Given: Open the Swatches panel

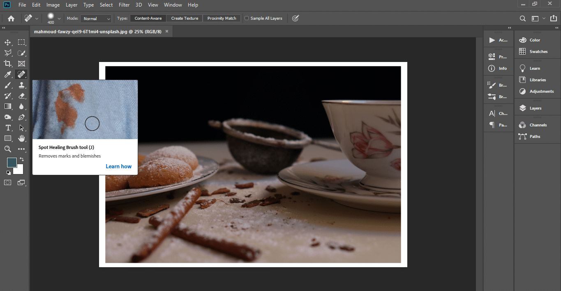Looking at the screenshot, I should tap(538, 52).
